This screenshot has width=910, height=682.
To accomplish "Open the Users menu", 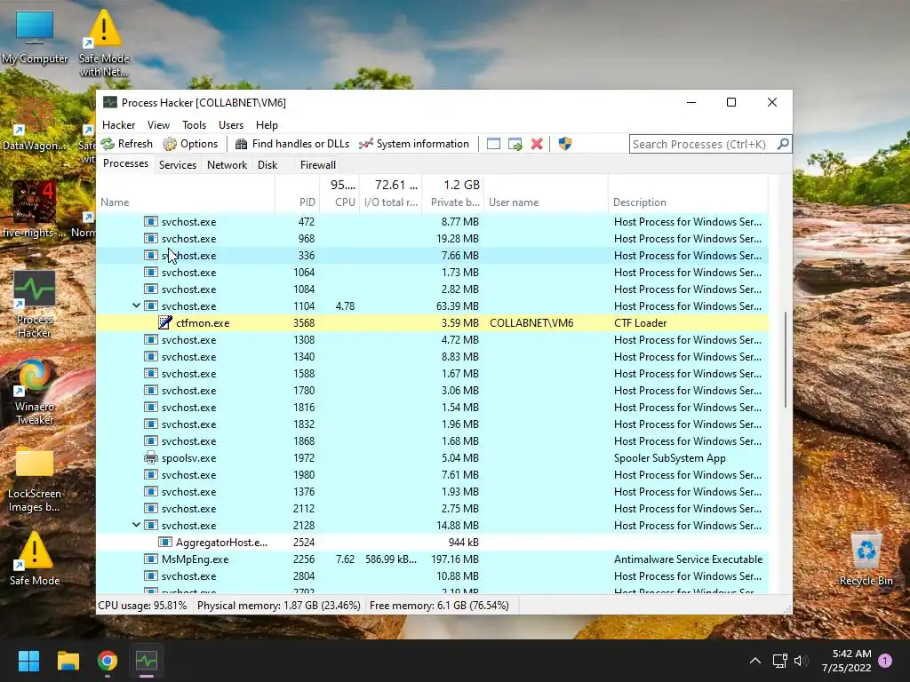I will (x=231, y=124).
